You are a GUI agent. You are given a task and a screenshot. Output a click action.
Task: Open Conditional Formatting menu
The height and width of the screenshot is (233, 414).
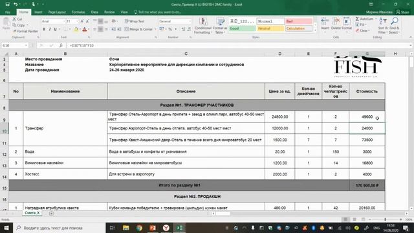pos(202,26)
